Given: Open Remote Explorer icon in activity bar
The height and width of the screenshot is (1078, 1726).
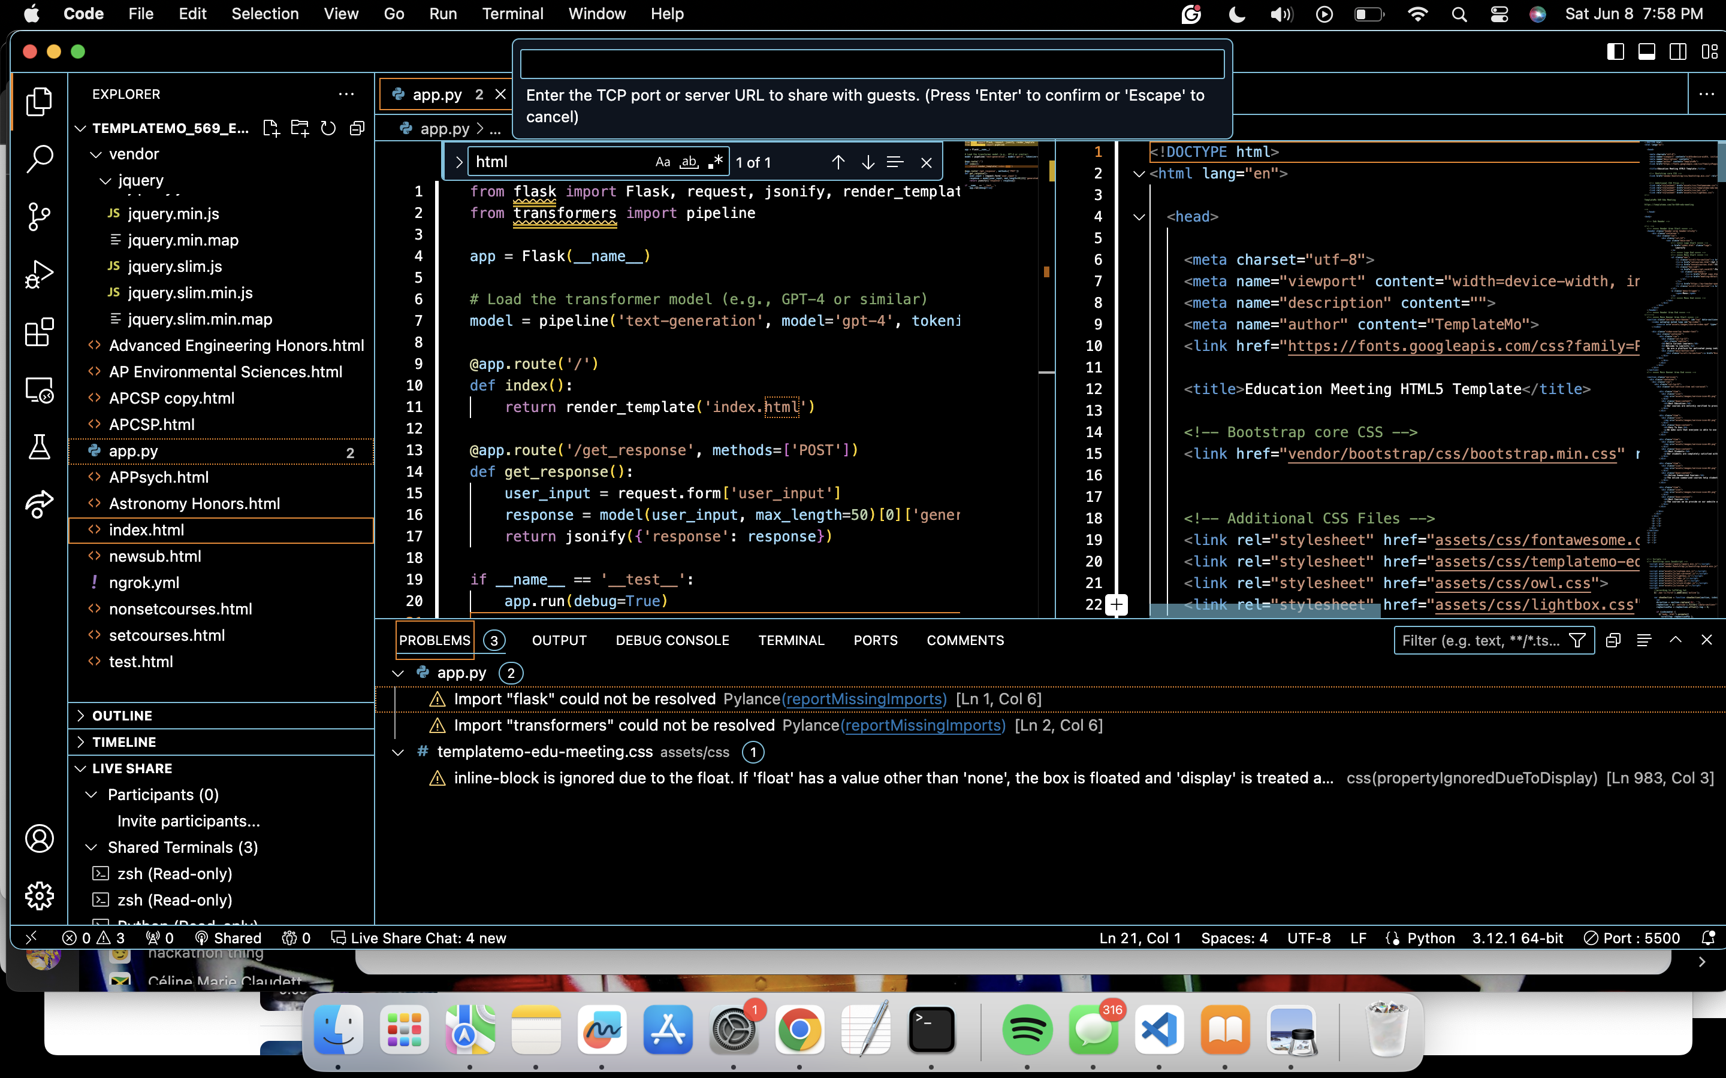Looking at the screenshot, I should tap(39, 390).
